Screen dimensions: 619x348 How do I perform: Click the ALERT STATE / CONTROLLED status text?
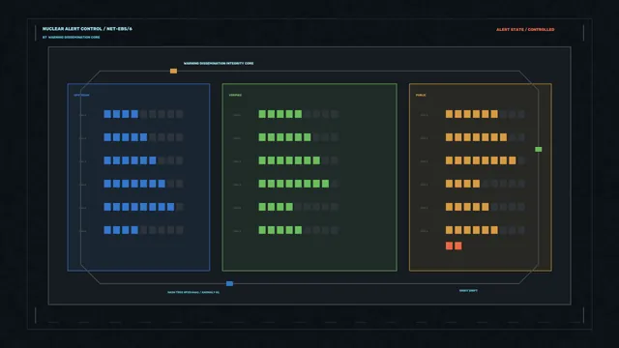click(x=525, y=30)
